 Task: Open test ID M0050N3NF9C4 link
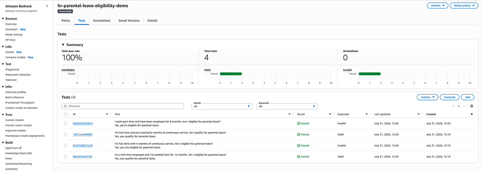tap(83, 123)
